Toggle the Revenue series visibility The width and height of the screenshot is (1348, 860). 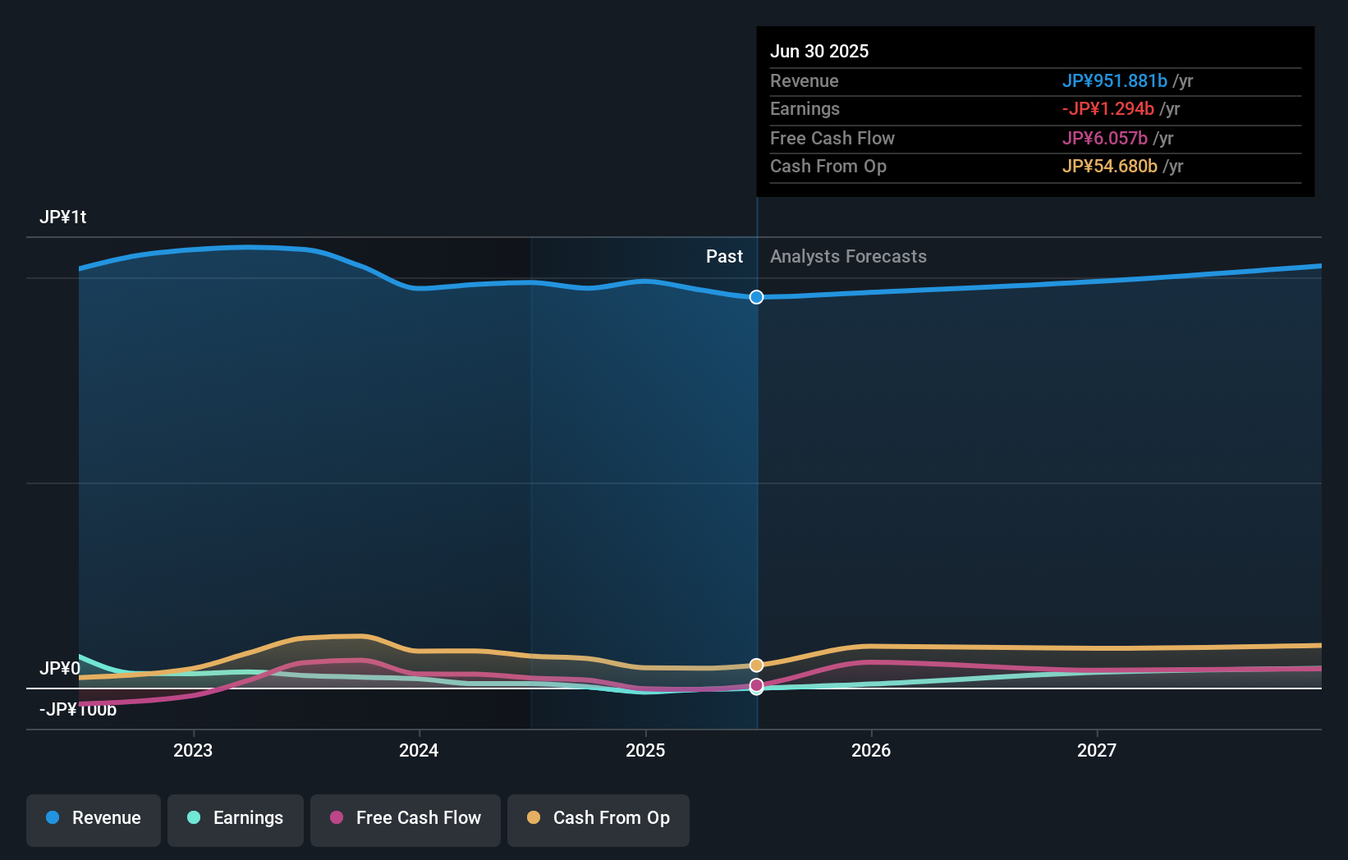[93, 820]
